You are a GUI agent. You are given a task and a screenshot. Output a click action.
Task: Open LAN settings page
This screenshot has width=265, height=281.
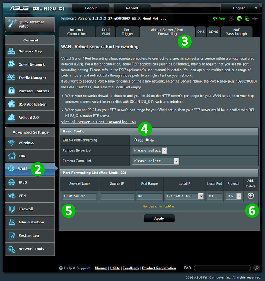(x=30, y=156)
